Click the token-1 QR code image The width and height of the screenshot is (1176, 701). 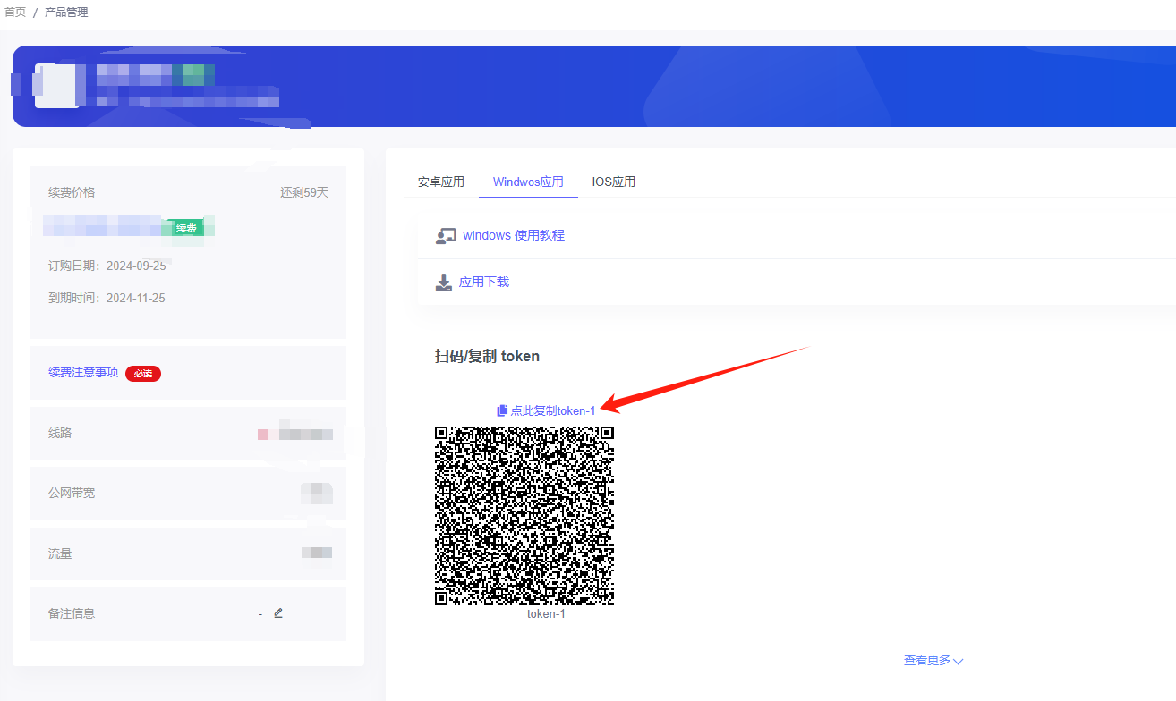coord(524,515)
